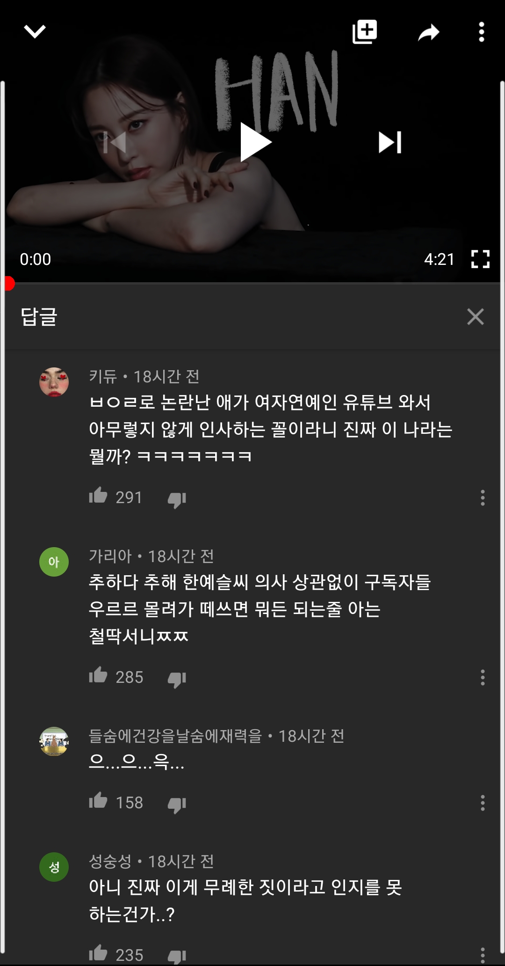The height and width of the screenshot is (966, 505).
Task: Share the video with the arrow icon
Action: point(429,32)
